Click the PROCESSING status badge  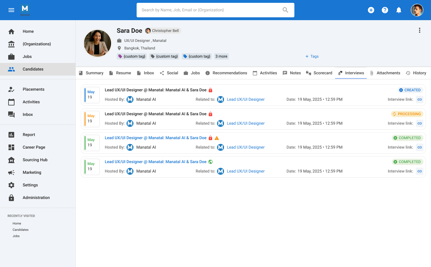(x=407, y=114)
